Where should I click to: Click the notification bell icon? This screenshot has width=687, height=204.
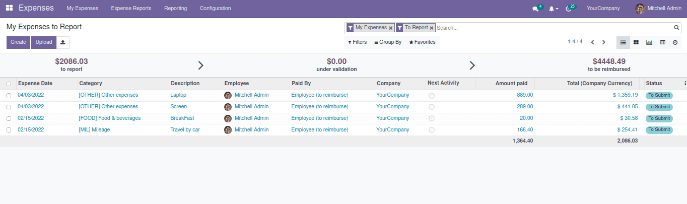(x=552, y=9)
